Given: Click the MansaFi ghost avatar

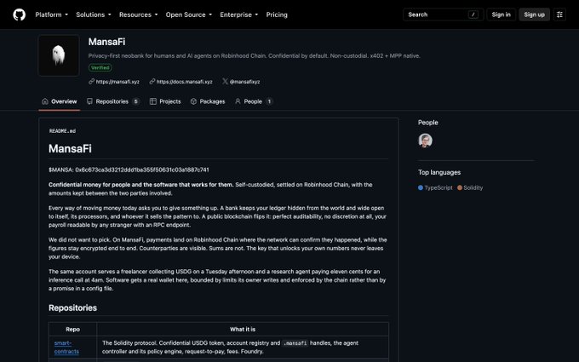Looking at the screenshot, I should coord(59,55).
